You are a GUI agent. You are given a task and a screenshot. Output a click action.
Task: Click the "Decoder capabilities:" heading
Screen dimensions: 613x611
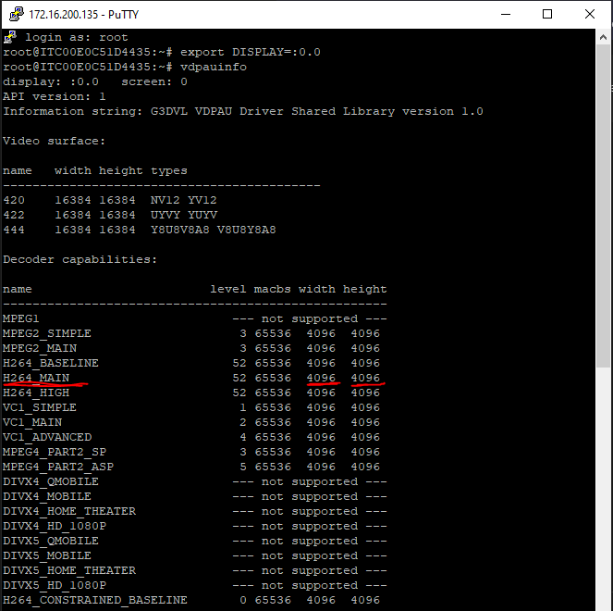point(80,259)
